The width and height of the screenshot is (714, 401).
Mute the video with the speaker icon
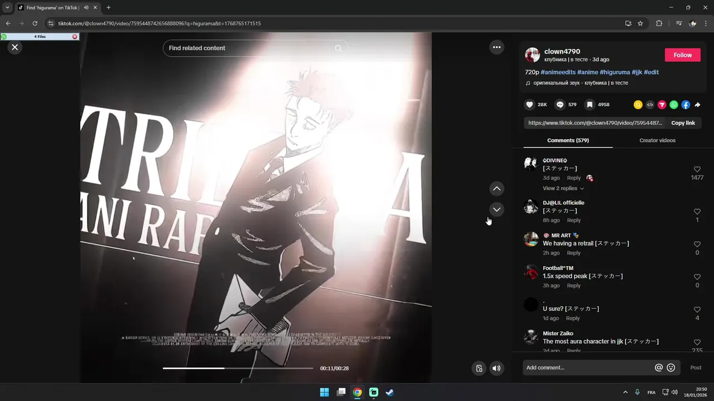point(496,368)
